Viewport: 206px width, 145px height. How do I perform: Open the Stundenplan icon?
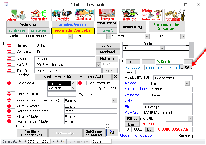coord(84,15)
